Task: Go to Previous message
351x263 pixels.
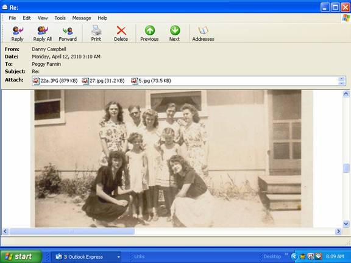Action: [x=149, y=33]
